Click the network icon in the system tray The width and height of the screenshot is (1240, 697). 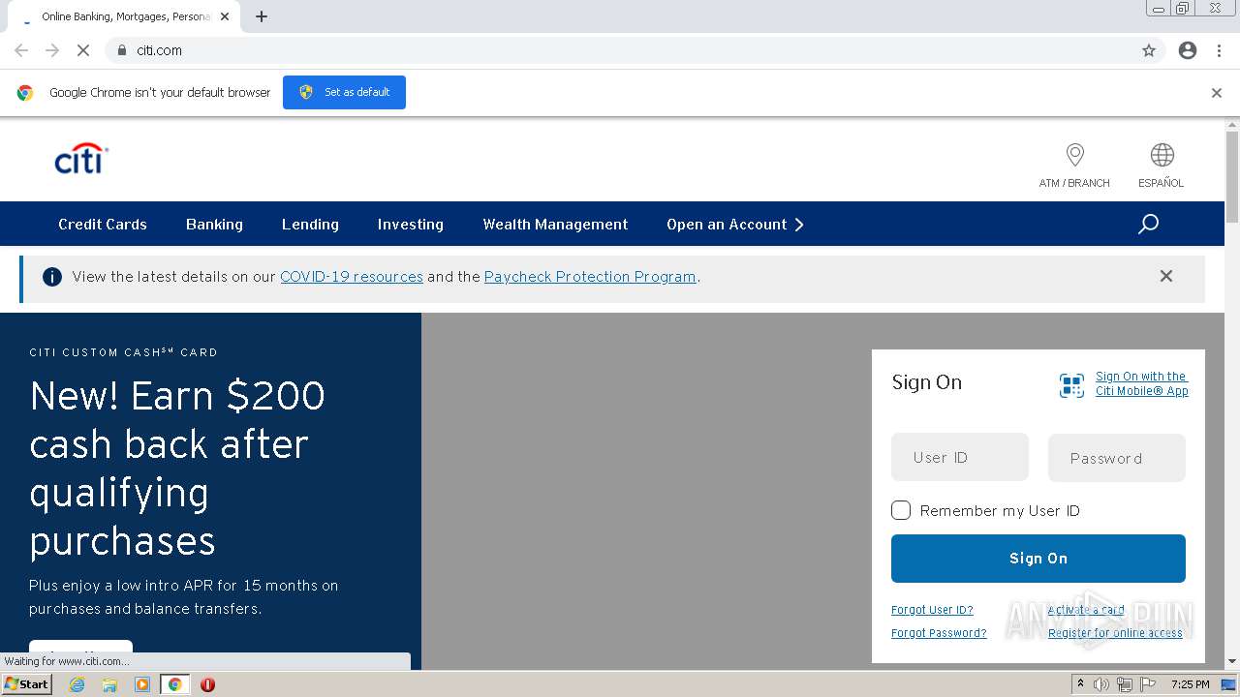point(1125,684)
